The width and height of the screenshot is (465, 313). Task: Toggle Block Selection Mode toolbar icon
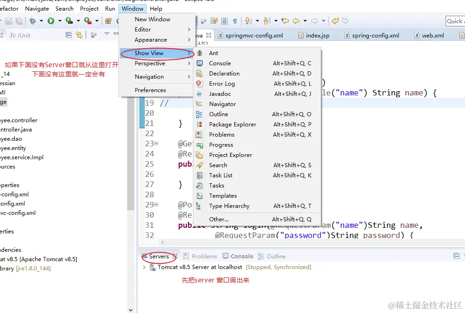224,21
